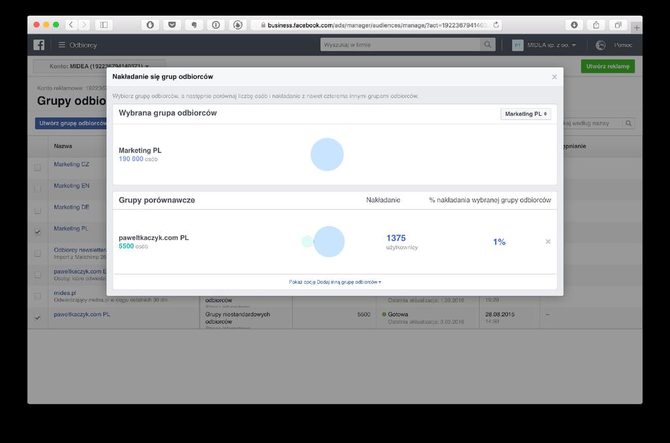The width and height of the screenshot is (670, 443).
Task: Click the search icon by name filter
Action: [629, 123]
